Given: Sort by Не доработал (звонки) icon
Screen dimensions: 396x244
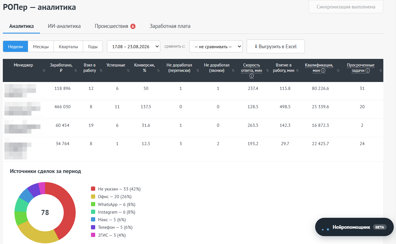Looking at the screenshot, I should pyautogui.click(x=233, y=70).
